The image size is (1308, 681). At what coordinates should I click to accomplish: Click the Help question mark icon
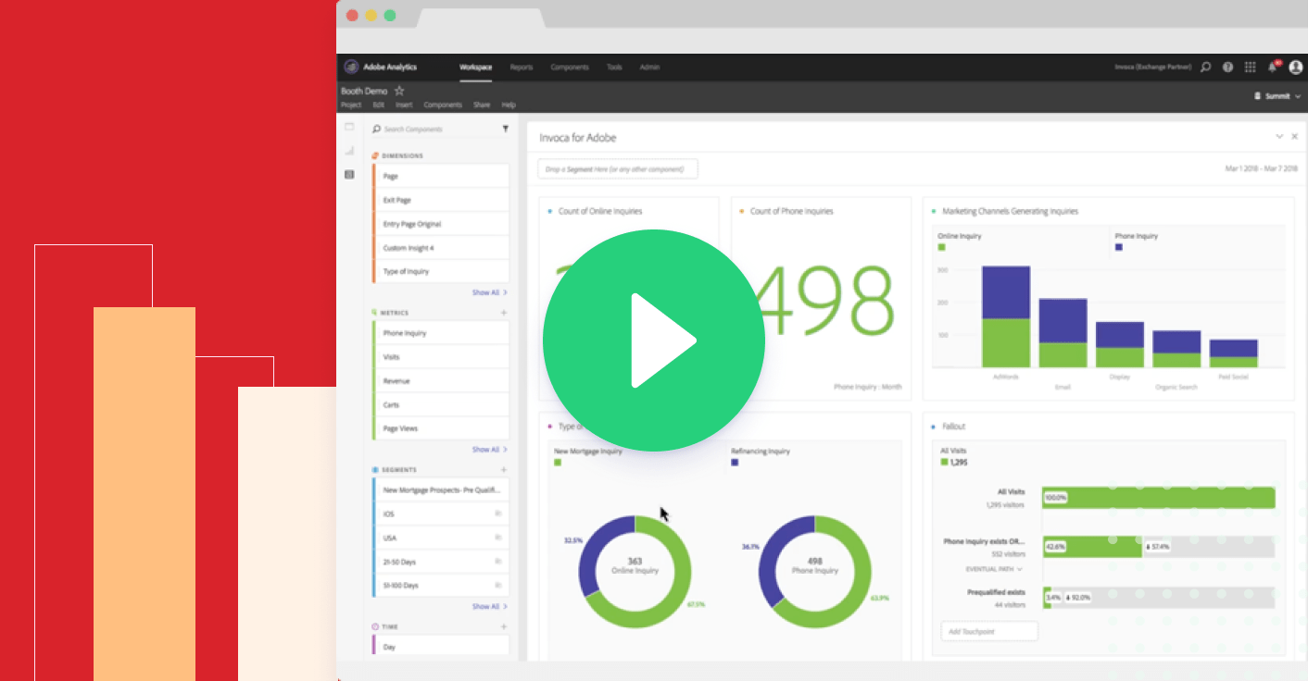tap(1227, 67)
